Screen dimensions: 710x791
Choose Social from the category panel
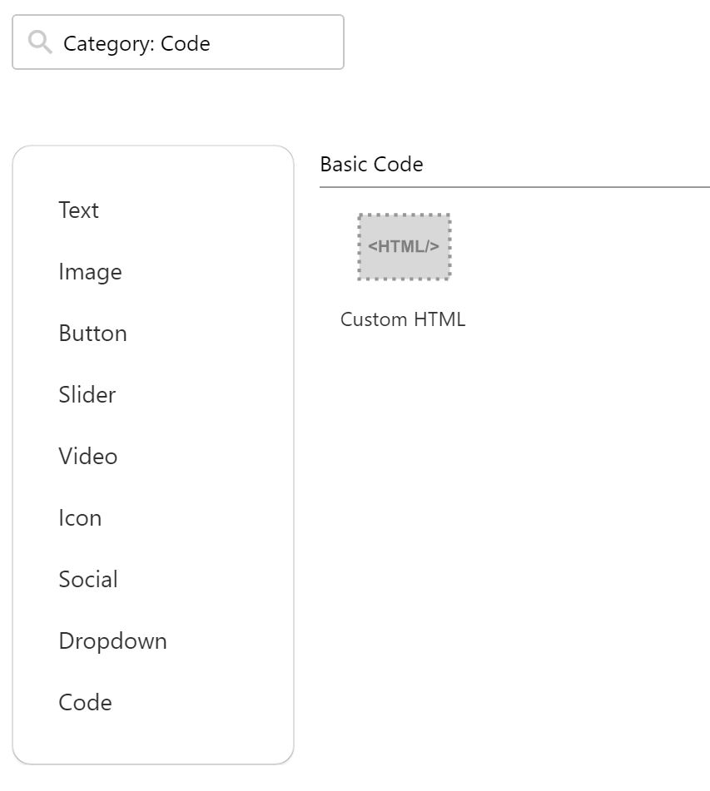(x=88, y=580)
